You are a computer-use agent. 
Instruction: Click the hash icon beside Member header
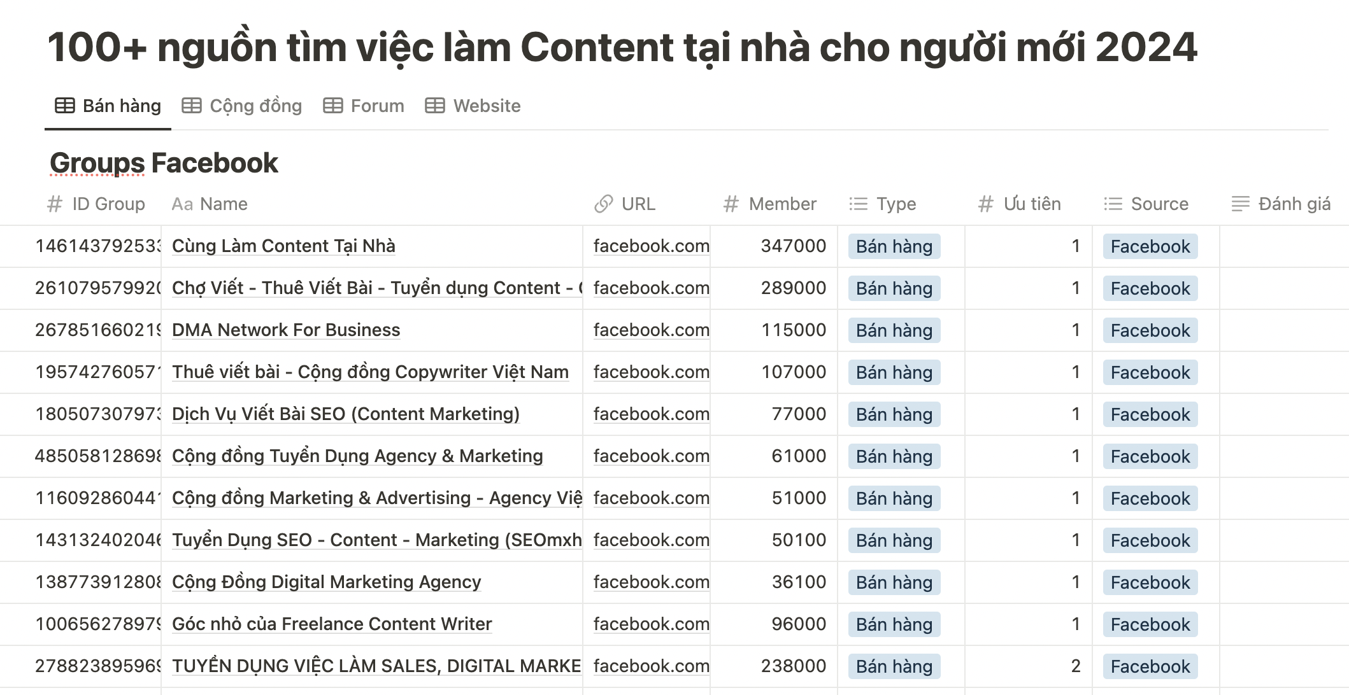(x=731, y=204)
